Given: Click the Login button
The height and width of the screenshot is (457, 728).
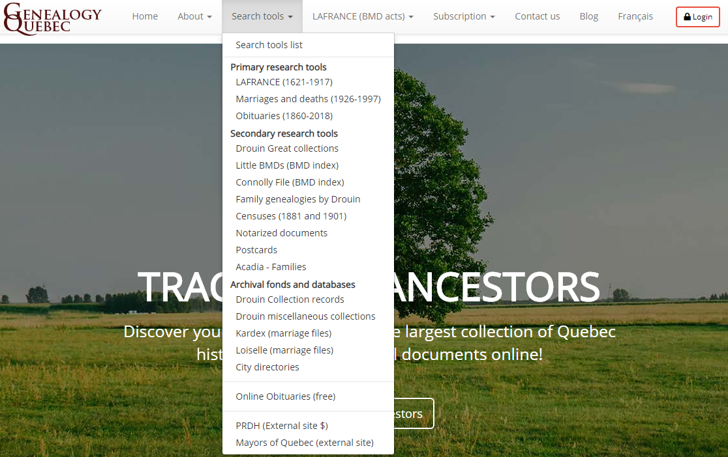Looking at the screenshot, I should point(698,17).
